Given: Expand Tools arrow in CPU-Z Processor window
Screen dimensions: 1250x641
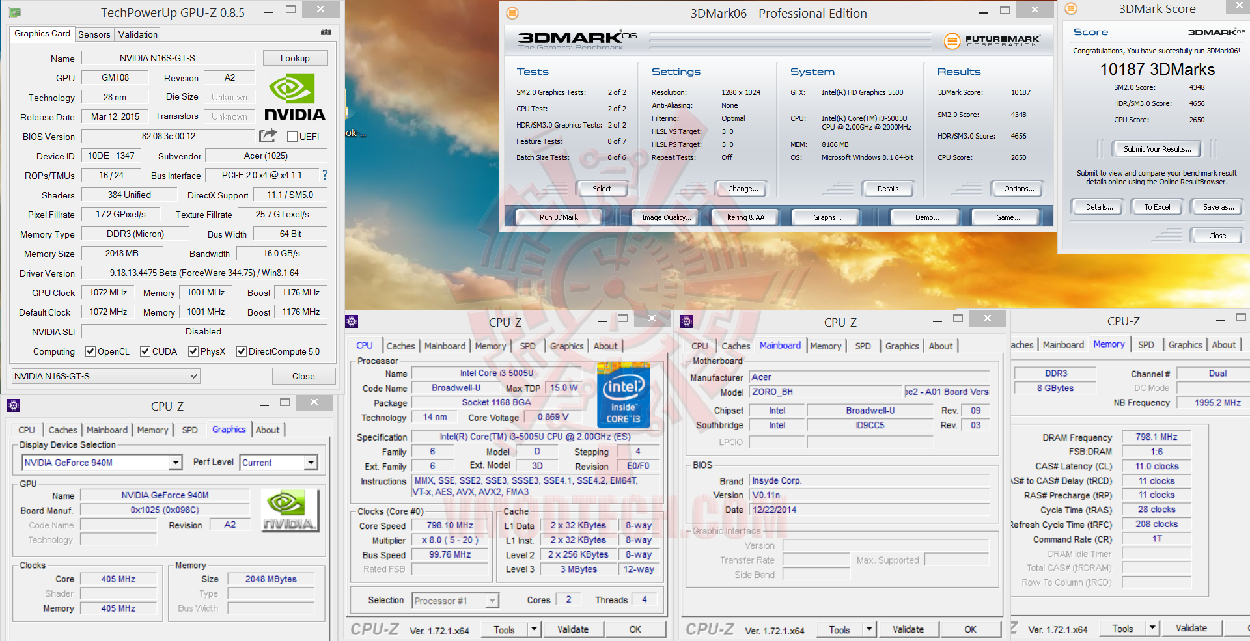Looking at the screenshot, I should pyautogui.click(x=534, y=629).
